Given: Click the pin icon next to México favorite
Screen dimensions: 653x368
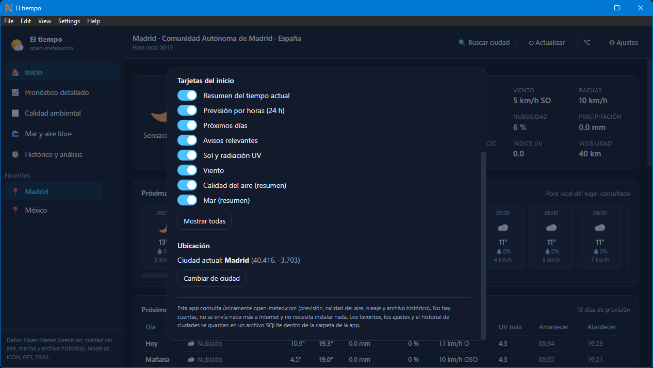Looking at the screenshot, I should pyautogui.click(x=15, y=210).
